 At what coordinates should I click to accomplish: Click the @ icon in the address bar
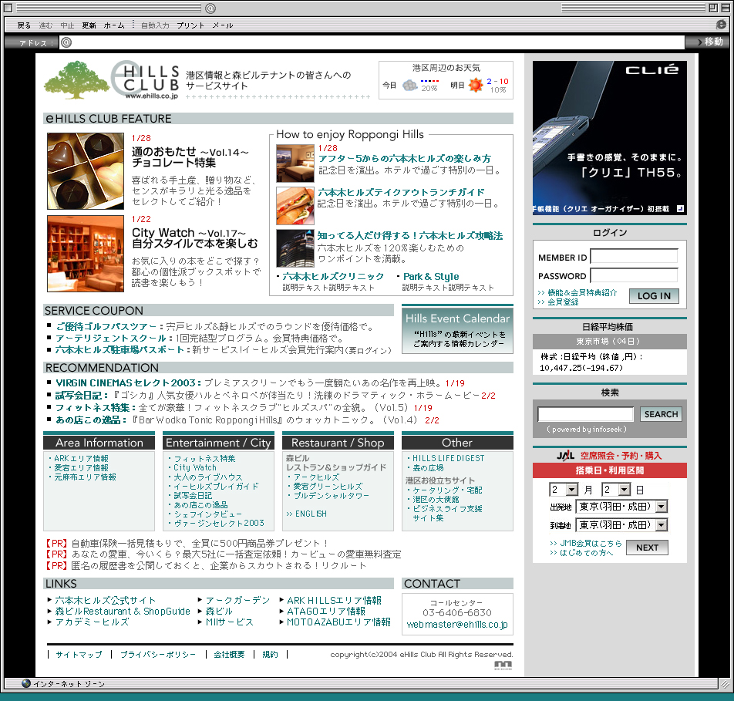[66, 42]
